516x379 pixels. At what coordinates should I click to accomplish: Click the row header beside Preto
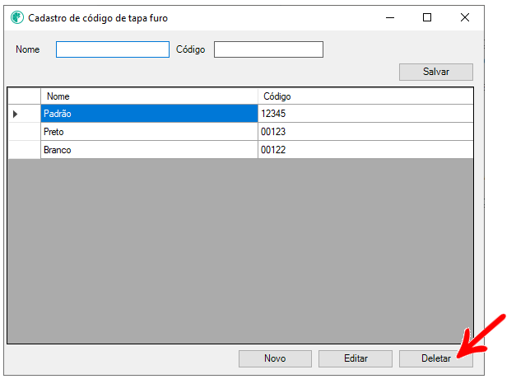[24, 132]
